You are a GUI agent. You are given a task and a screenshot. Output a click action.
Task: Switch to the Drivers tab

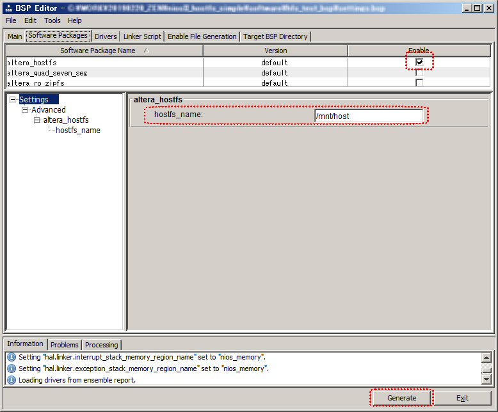[106, 36]
